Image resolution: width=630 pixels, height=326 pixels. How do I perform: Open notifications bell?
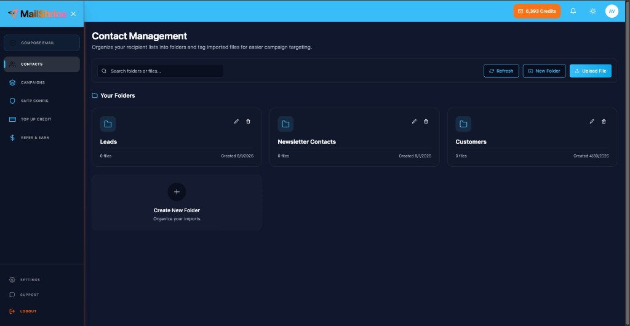(573, 11)
